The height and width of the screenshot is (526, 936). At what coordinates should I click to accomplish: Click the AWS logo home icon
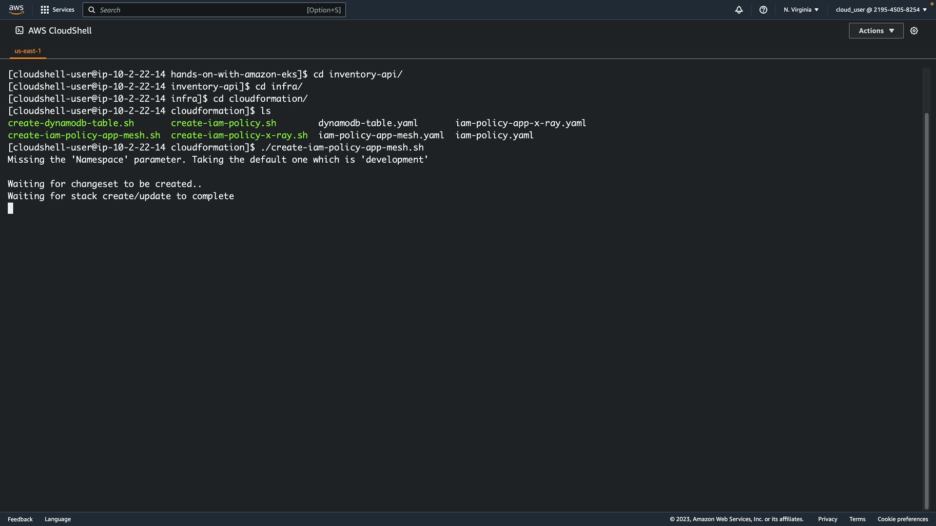tap(16, 9)
